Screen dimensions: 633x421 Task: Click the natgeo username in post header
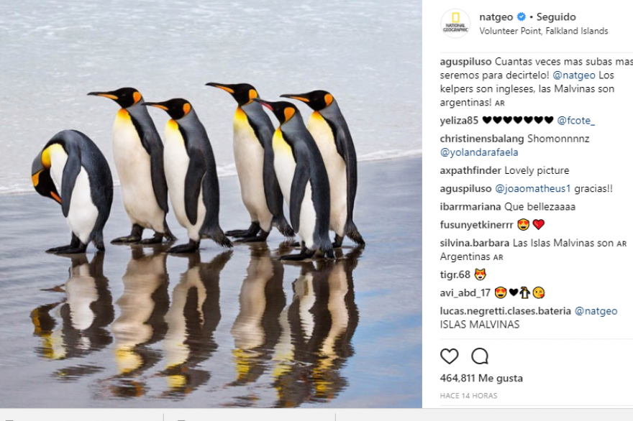pos(496,17)
